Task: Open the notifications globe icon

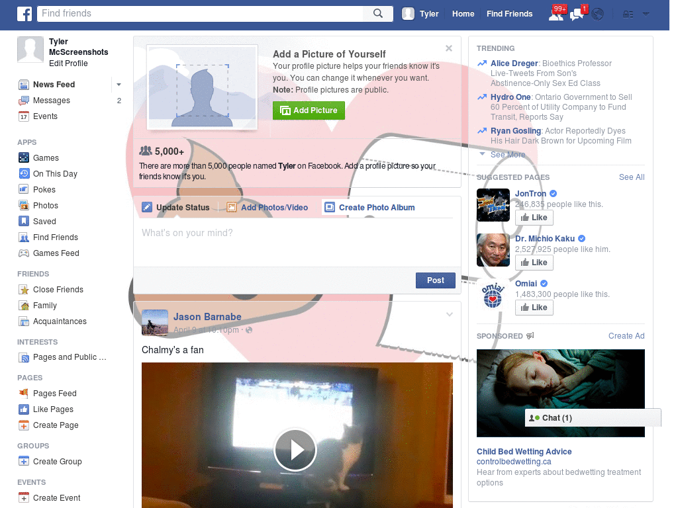Action: (598, 15)
